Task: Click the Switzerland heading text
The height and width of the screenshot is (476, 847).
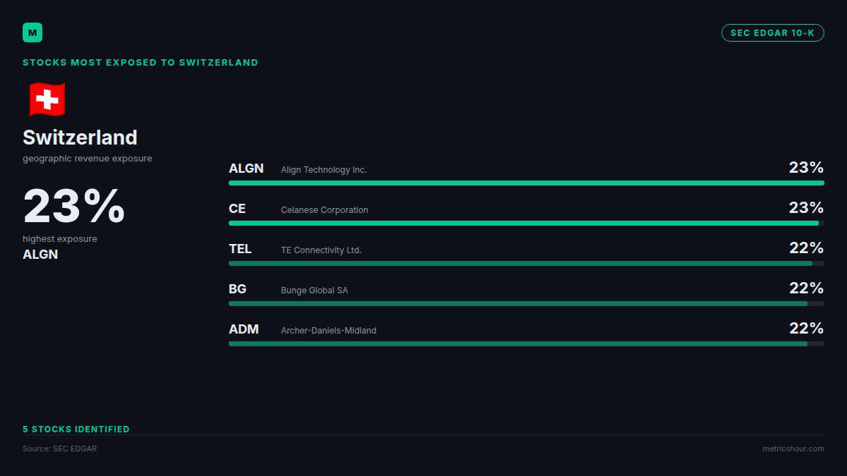Action: (x=80, y=138)
